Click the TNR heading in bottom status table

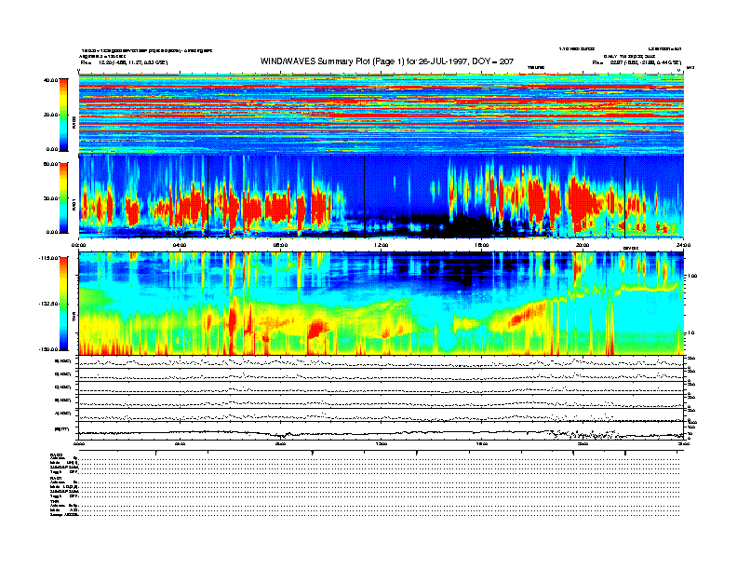[x=54, y=501]
